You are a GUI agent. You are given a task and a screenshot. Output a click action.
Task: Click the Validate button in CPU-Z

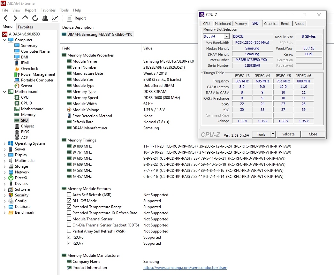(x=288, y=134)
